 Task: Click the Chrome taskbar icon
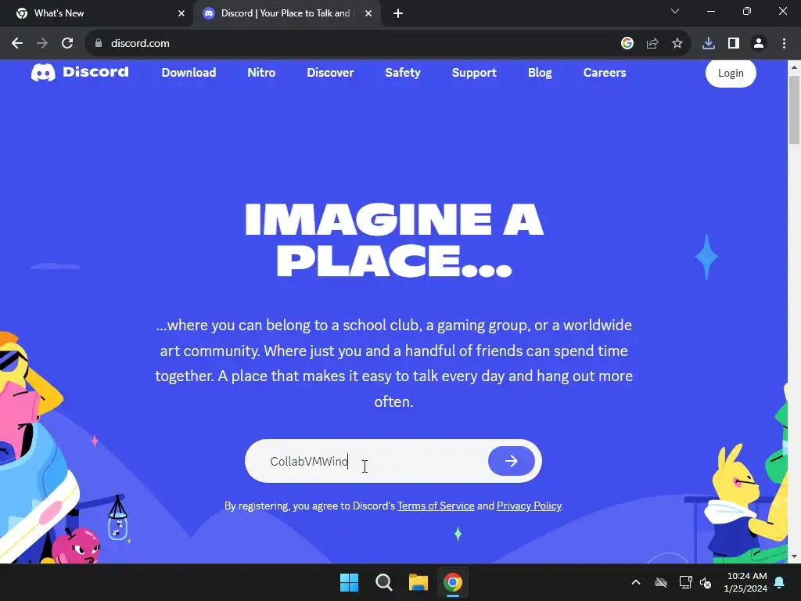(x=453, y=582)
